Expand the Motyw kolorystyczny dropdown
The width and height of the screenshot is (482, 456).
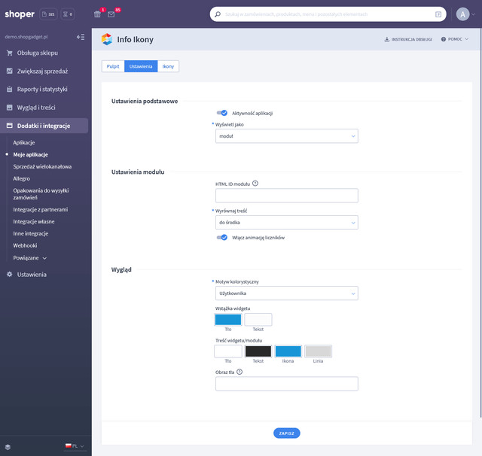point(286,293)
